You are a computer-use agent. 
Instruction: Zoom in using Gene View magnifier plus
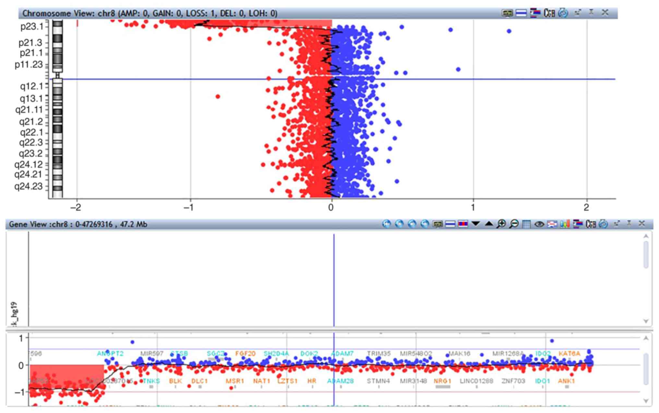point(501,224)
